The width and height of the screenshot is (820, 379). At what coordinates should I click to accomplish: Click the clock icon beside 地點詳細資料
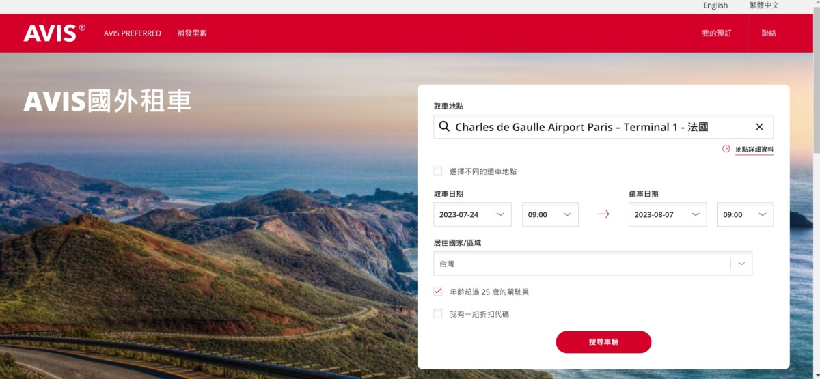pos(726,149)
